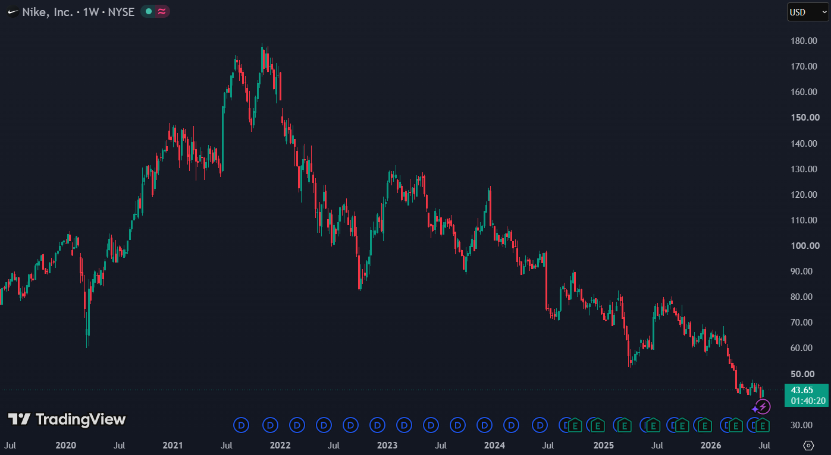Viewport: 831px width, 455px height.
Task: Click the green market open status dot
Action: pos(149,12)
